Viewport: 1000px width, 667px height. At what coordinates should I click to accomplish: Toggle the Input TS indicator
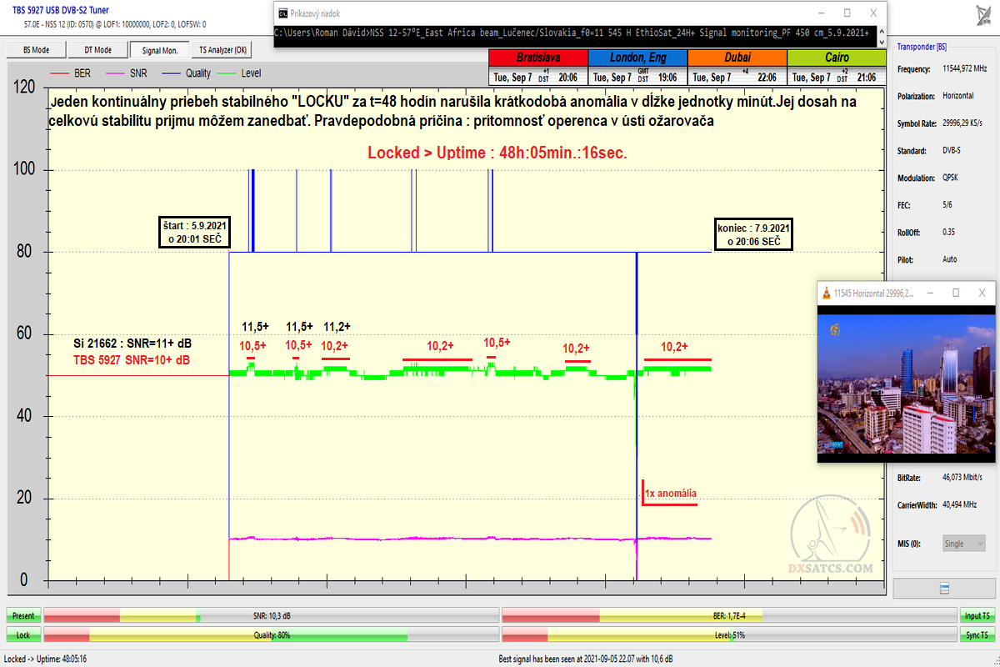[x=977, y=615]
